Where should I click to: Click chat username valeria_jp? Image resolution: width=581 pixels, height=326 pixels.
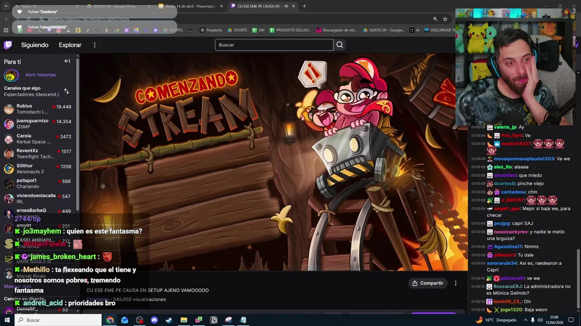point(505,127)
